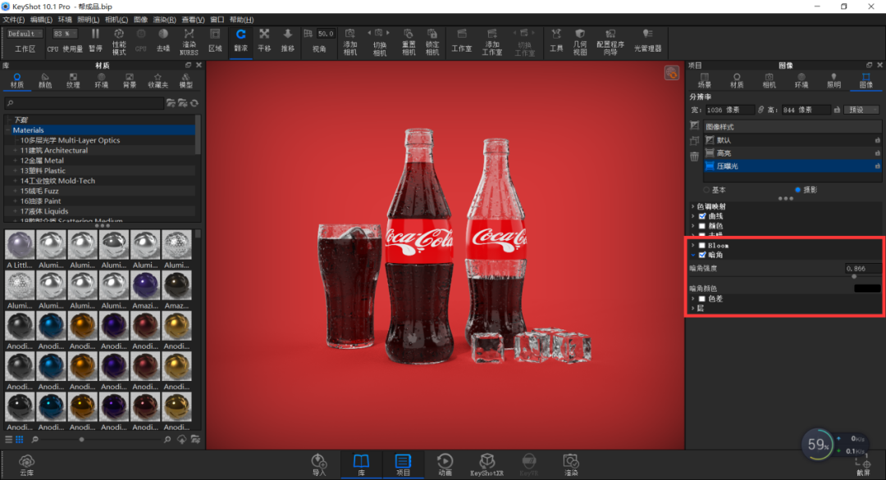The width and height of the screenshot is (886, 480).
Task: Toggle the 曲线 curve checkbox
Action: 701,216
